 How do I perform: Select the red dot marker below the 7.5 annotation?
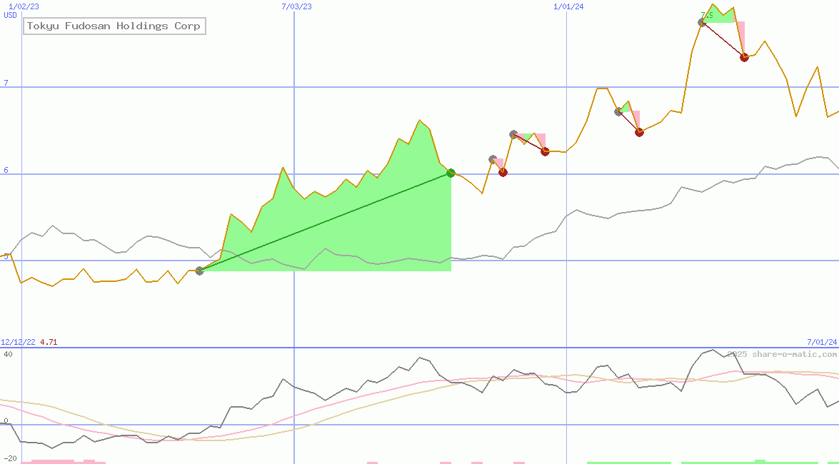coord(744,57)
